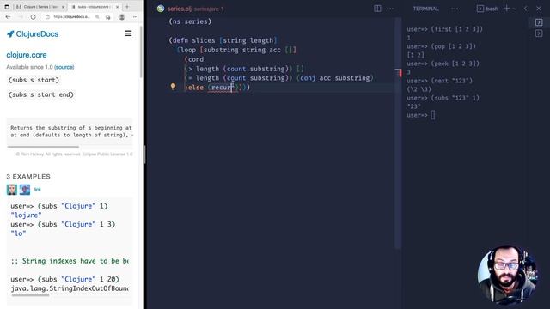Click the ClojureDocs rocket logo
This screenshot has height=309, width=550.
[10, 34]
